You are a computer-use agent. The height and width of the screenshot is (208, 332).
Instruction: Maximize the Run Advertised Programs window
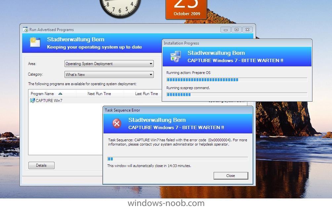point(236,30)
